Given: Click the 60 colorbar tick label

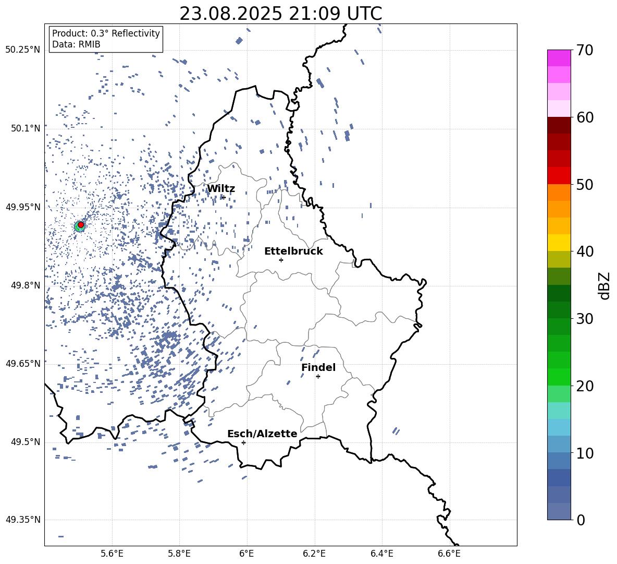Looking at the screenshot, I should click(585, 117).
